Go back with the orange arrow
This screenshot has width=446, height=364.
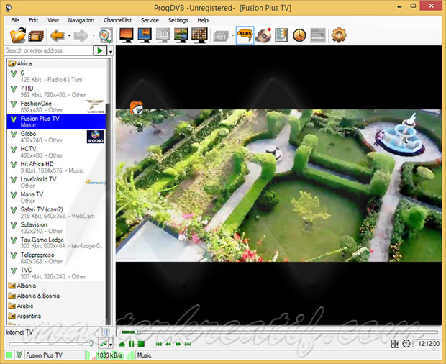[x=57, y=36]
